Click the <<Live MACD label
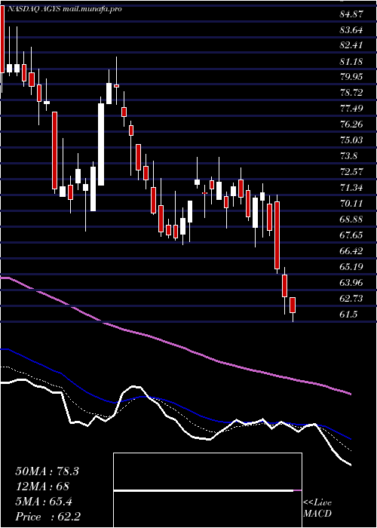The width and height of the screenshot is (377, 528). pos(317,508)
